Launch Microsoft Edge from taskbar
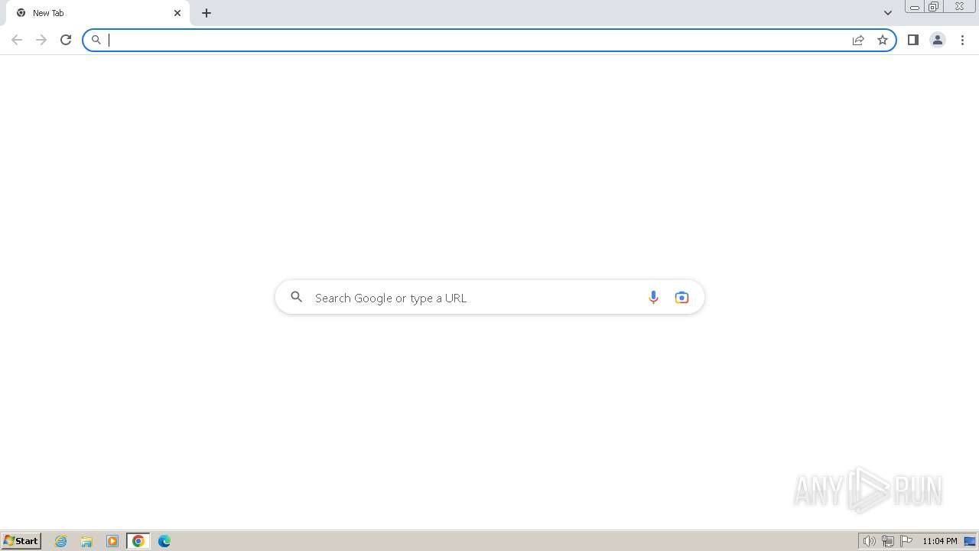This screenshot has height=551, width=979. click(164, 541)
